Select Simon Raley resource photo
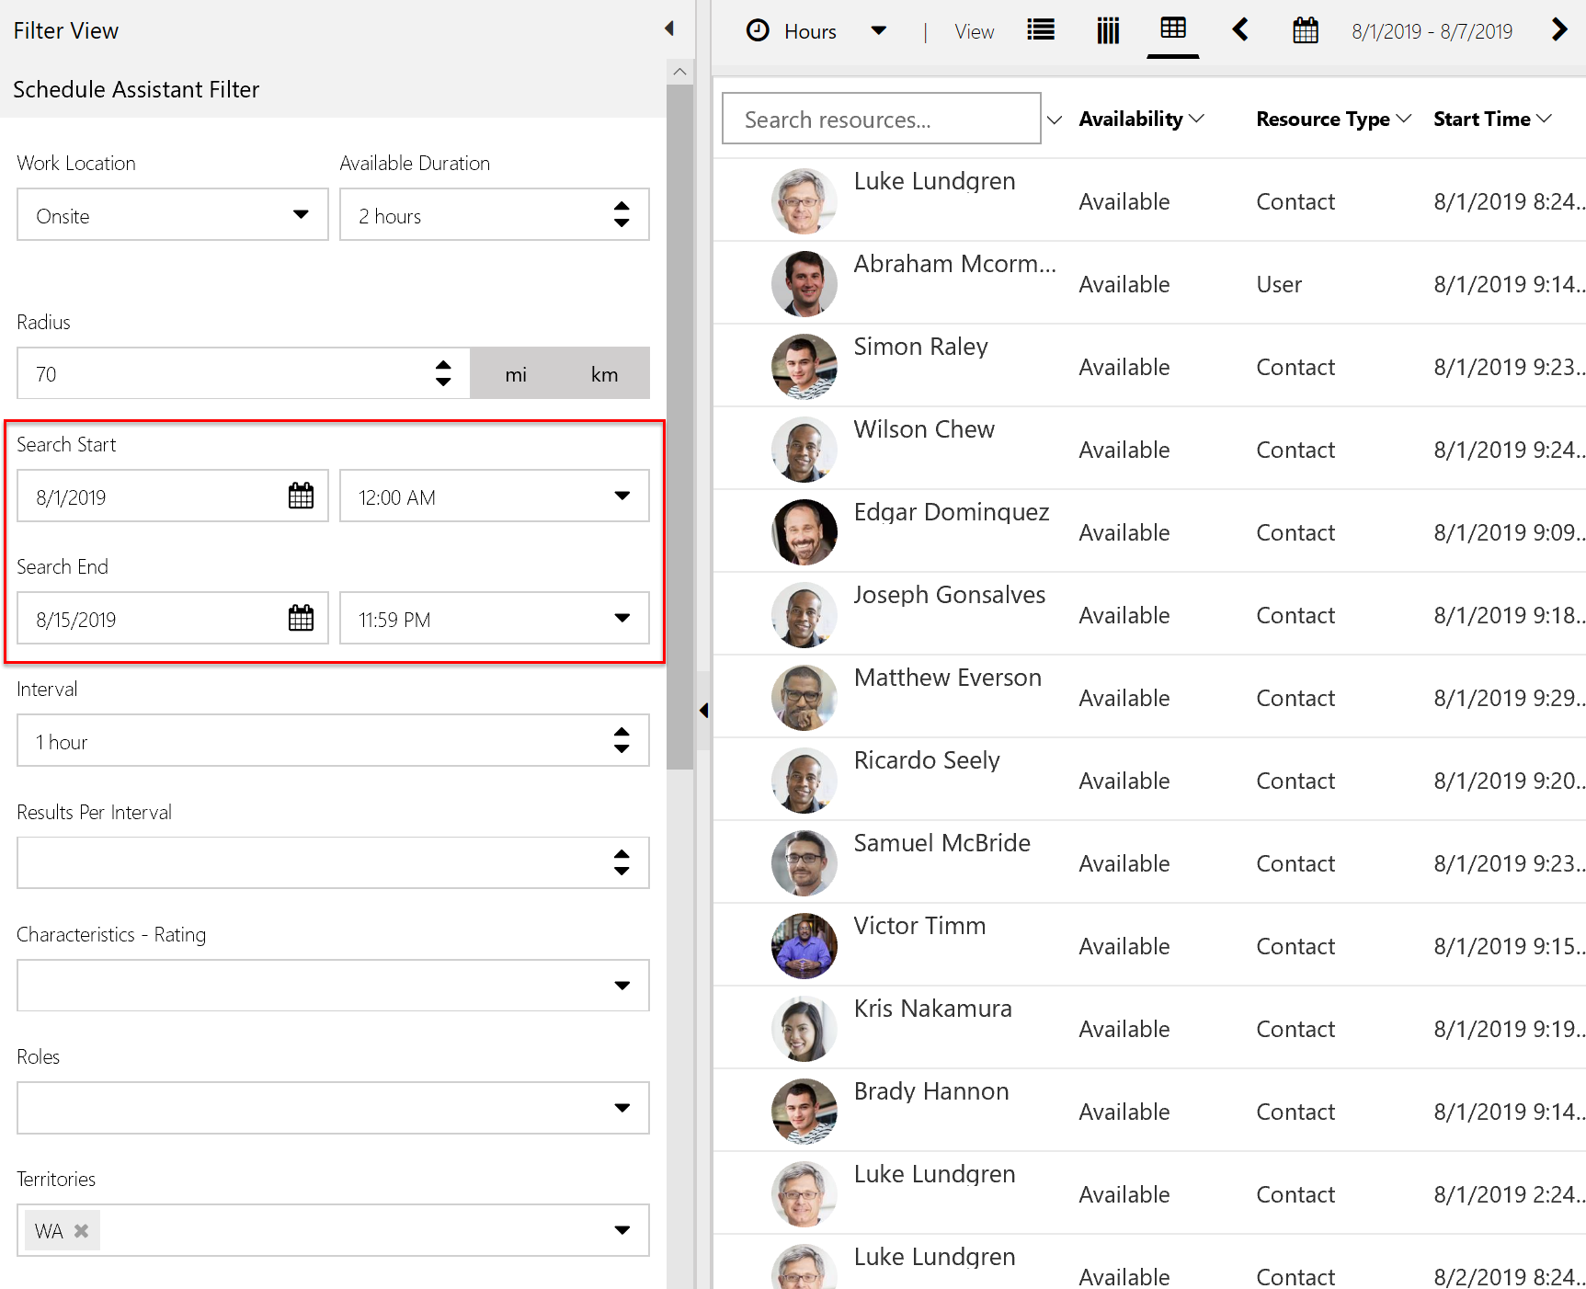Screen dimensions: 1586x1289 click(x=804, y=366)
